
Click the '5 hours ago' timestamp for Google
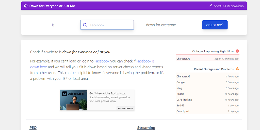[x=232, y=82]
